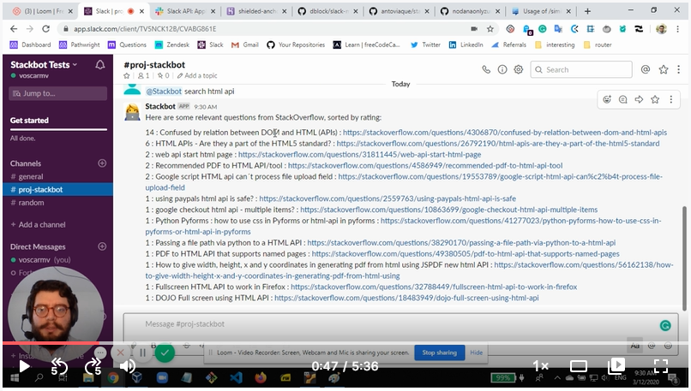
Task: Switch to Slack API browser tab
Action: [185, 11]
